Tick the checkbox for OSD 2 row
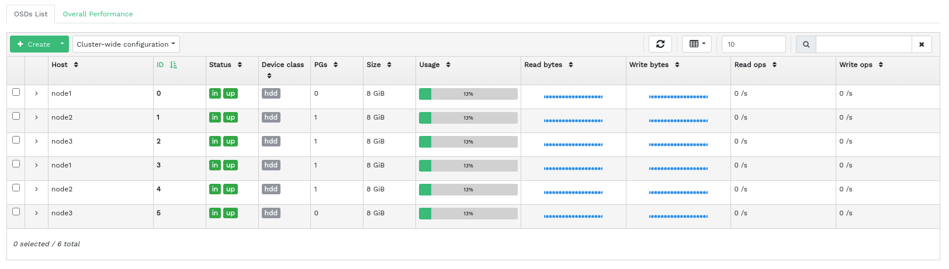 (x=16, y=140)
